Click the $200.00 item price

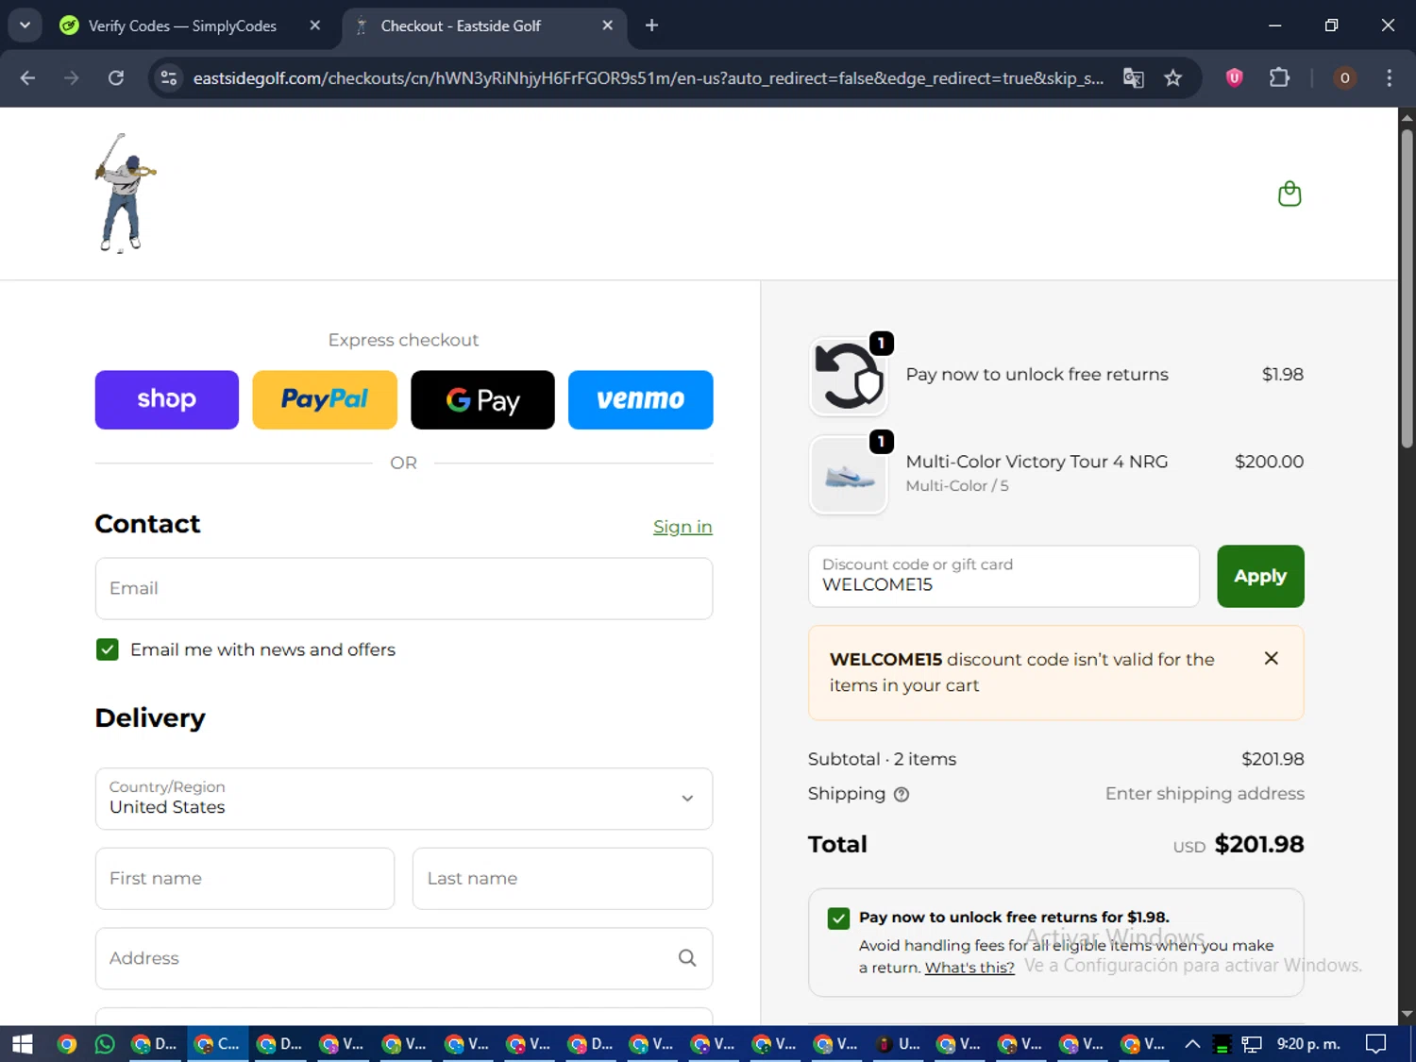[1269, 462]
